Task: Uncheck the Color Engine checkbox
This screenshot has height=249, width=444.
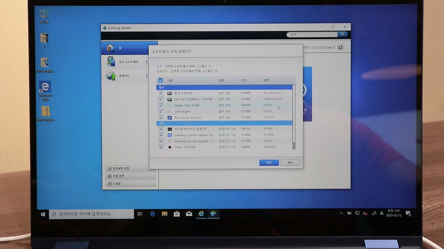Action: 160,111
